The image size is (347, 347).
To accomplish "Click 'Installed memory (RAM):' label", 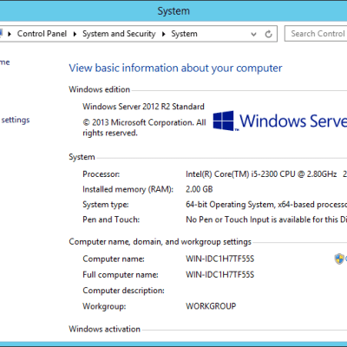I will click(x=128, y=189).
